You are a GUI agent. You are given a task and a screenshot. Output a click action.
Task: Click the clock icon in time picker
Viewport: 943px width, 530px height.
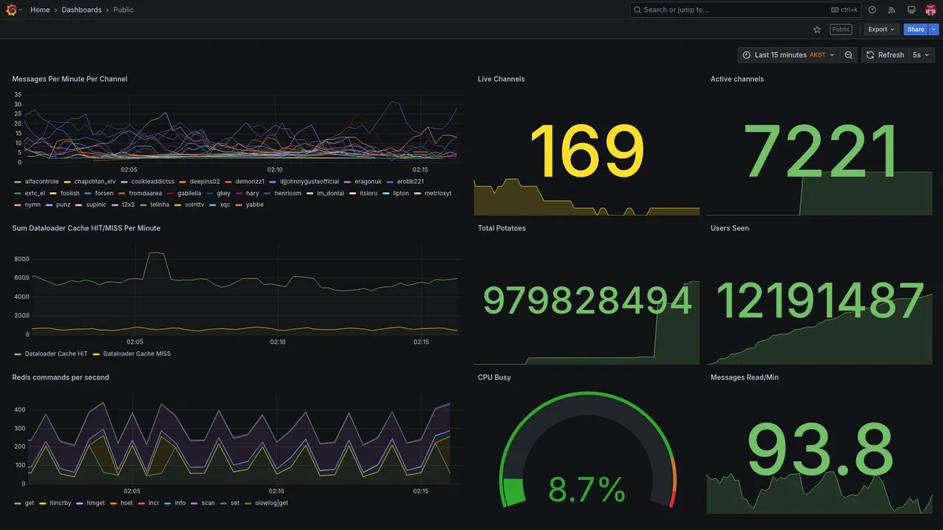coord(746,55)
